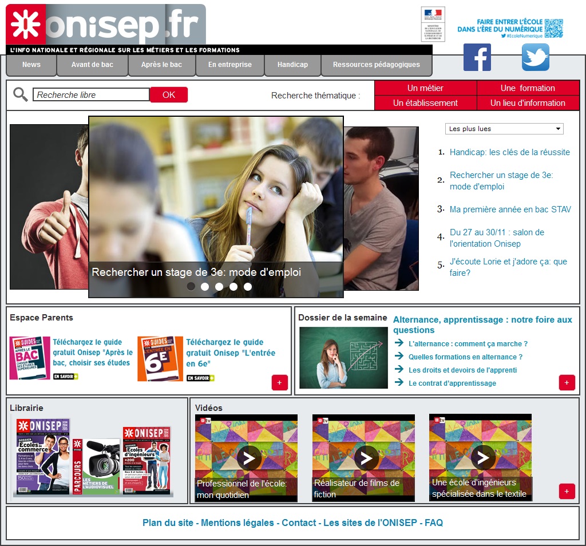The image size is (586, 546).
Task: Click the onisep.fr logo
Action: click(x=106, y=25)
